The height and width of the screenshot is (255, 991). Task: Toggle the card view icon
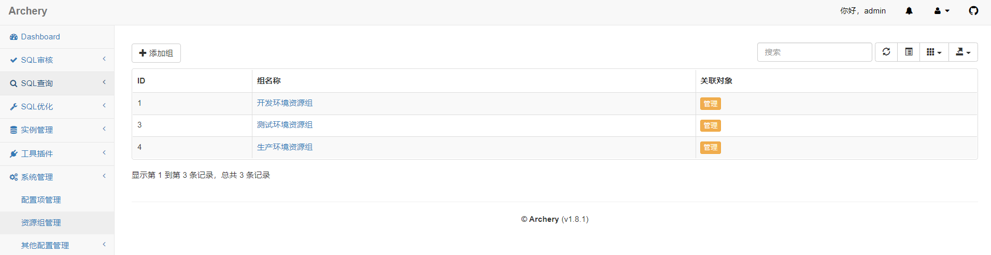tap(909, 52)
